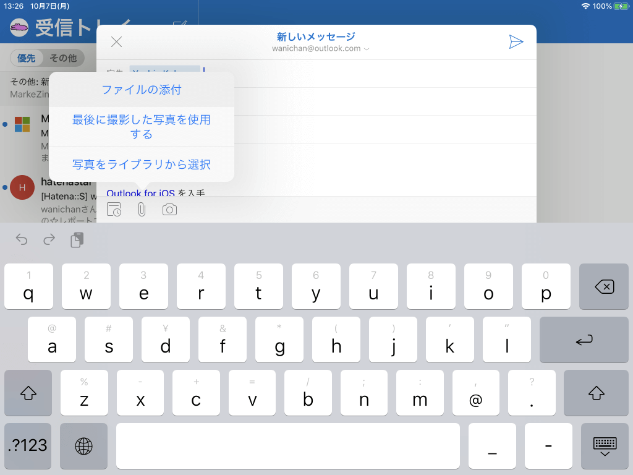
Task: Tap the n key
Action: point(364,393)
